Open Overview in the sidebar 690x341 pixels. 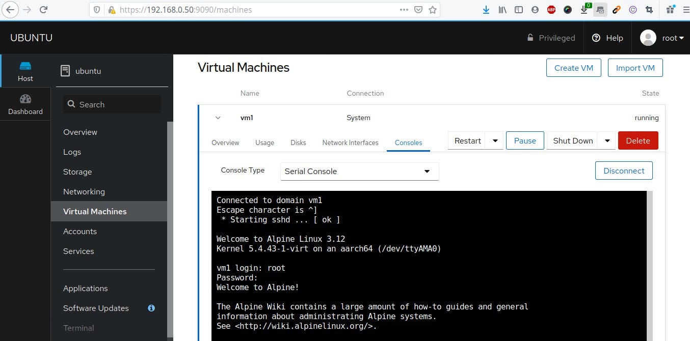pos(80,132)
